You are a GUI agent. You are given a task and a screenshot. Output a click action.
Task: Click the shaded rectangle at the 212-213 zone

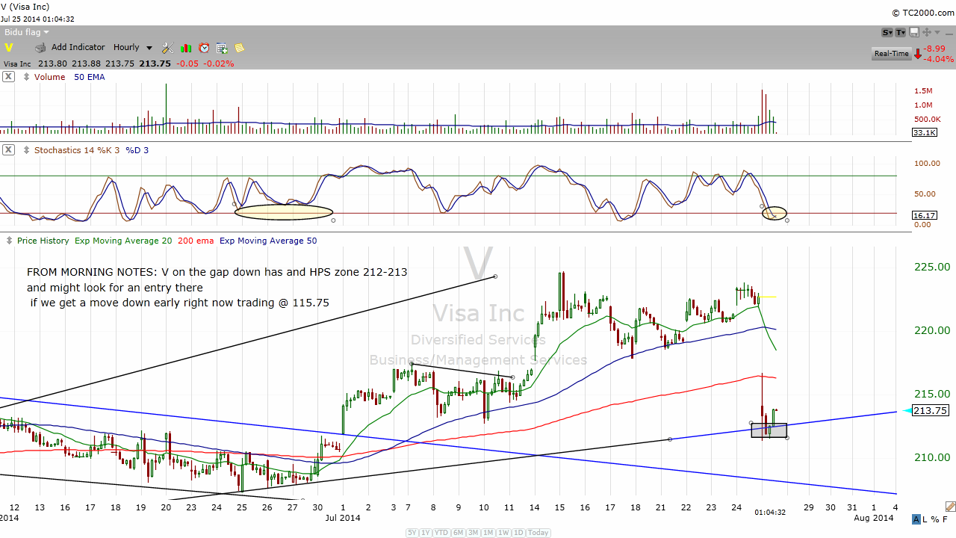(769, 430)
